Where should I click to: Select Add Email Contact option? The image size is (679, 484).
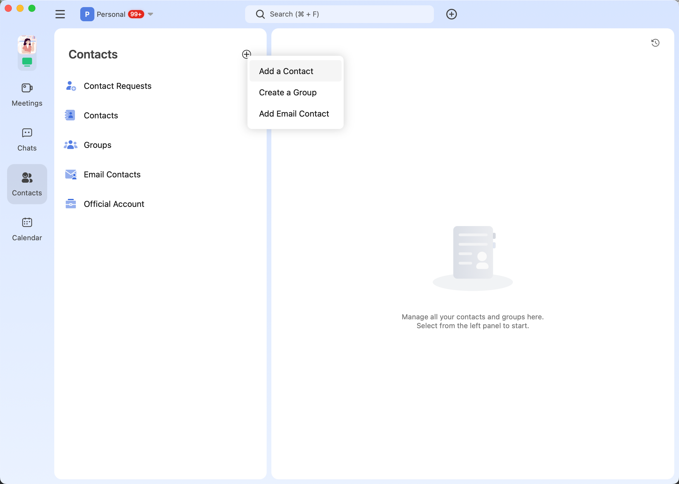pyautogui.click(x=294, y=114)
